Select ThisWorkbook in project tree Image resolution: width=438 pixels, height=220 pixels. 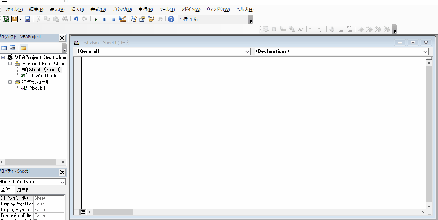(x=42, y=76)
